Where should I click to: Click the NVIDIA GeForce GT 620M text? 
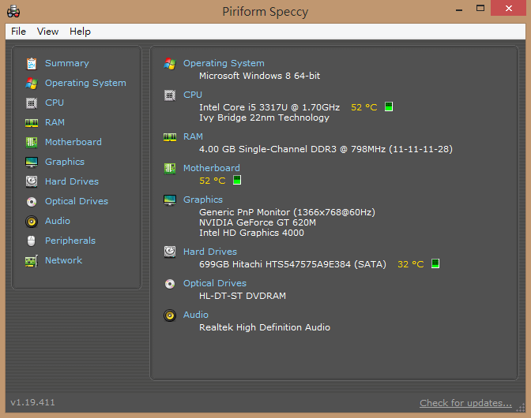pos(258,222)
